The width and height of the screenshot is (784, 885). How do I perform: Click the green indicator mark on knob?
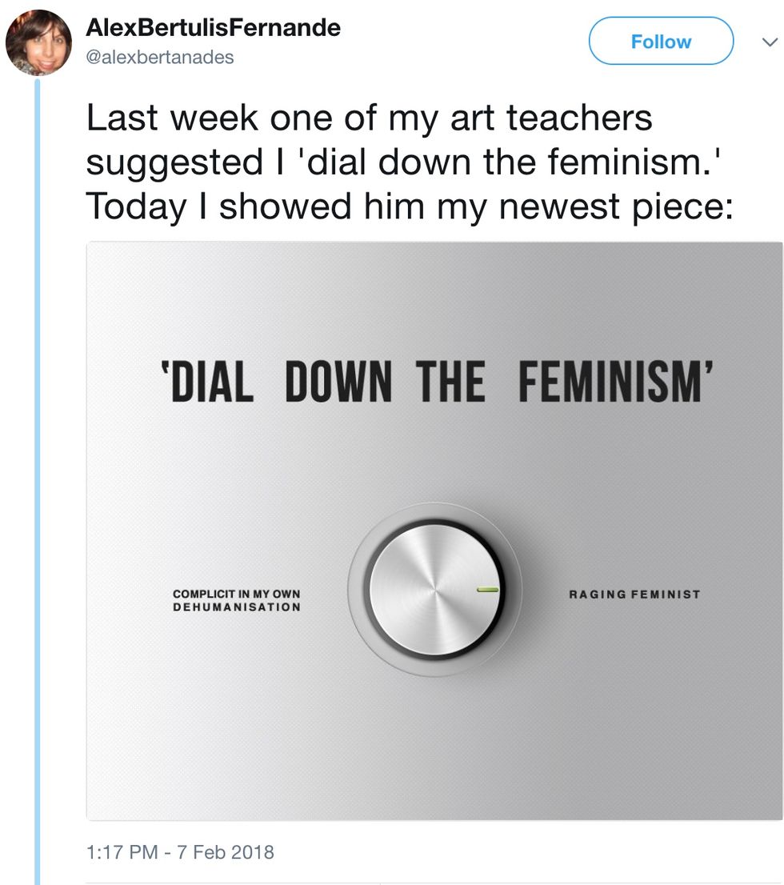[x=486, y=590]
